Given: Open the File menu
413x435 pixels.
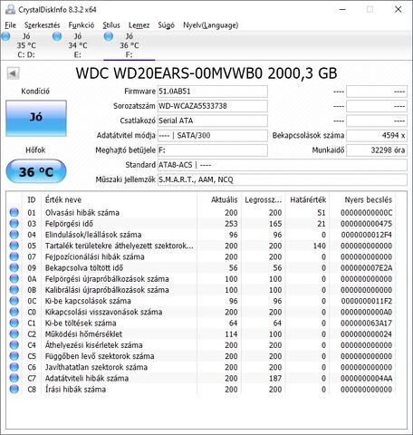Looking at the screenshot, I should [x=10, y=25].
